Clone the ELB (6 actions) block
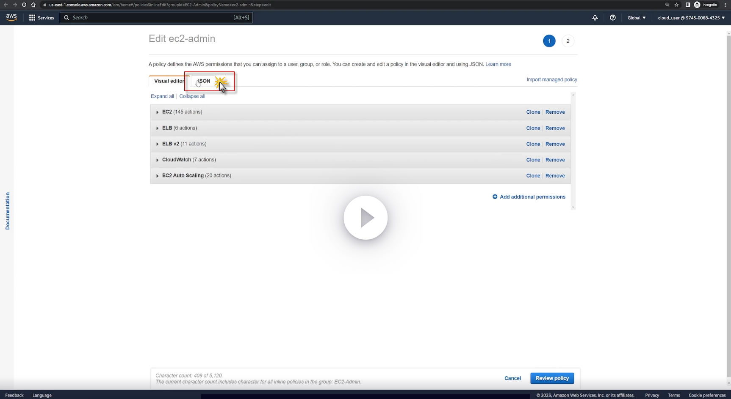The image size is (731, 399). [533, 128]
